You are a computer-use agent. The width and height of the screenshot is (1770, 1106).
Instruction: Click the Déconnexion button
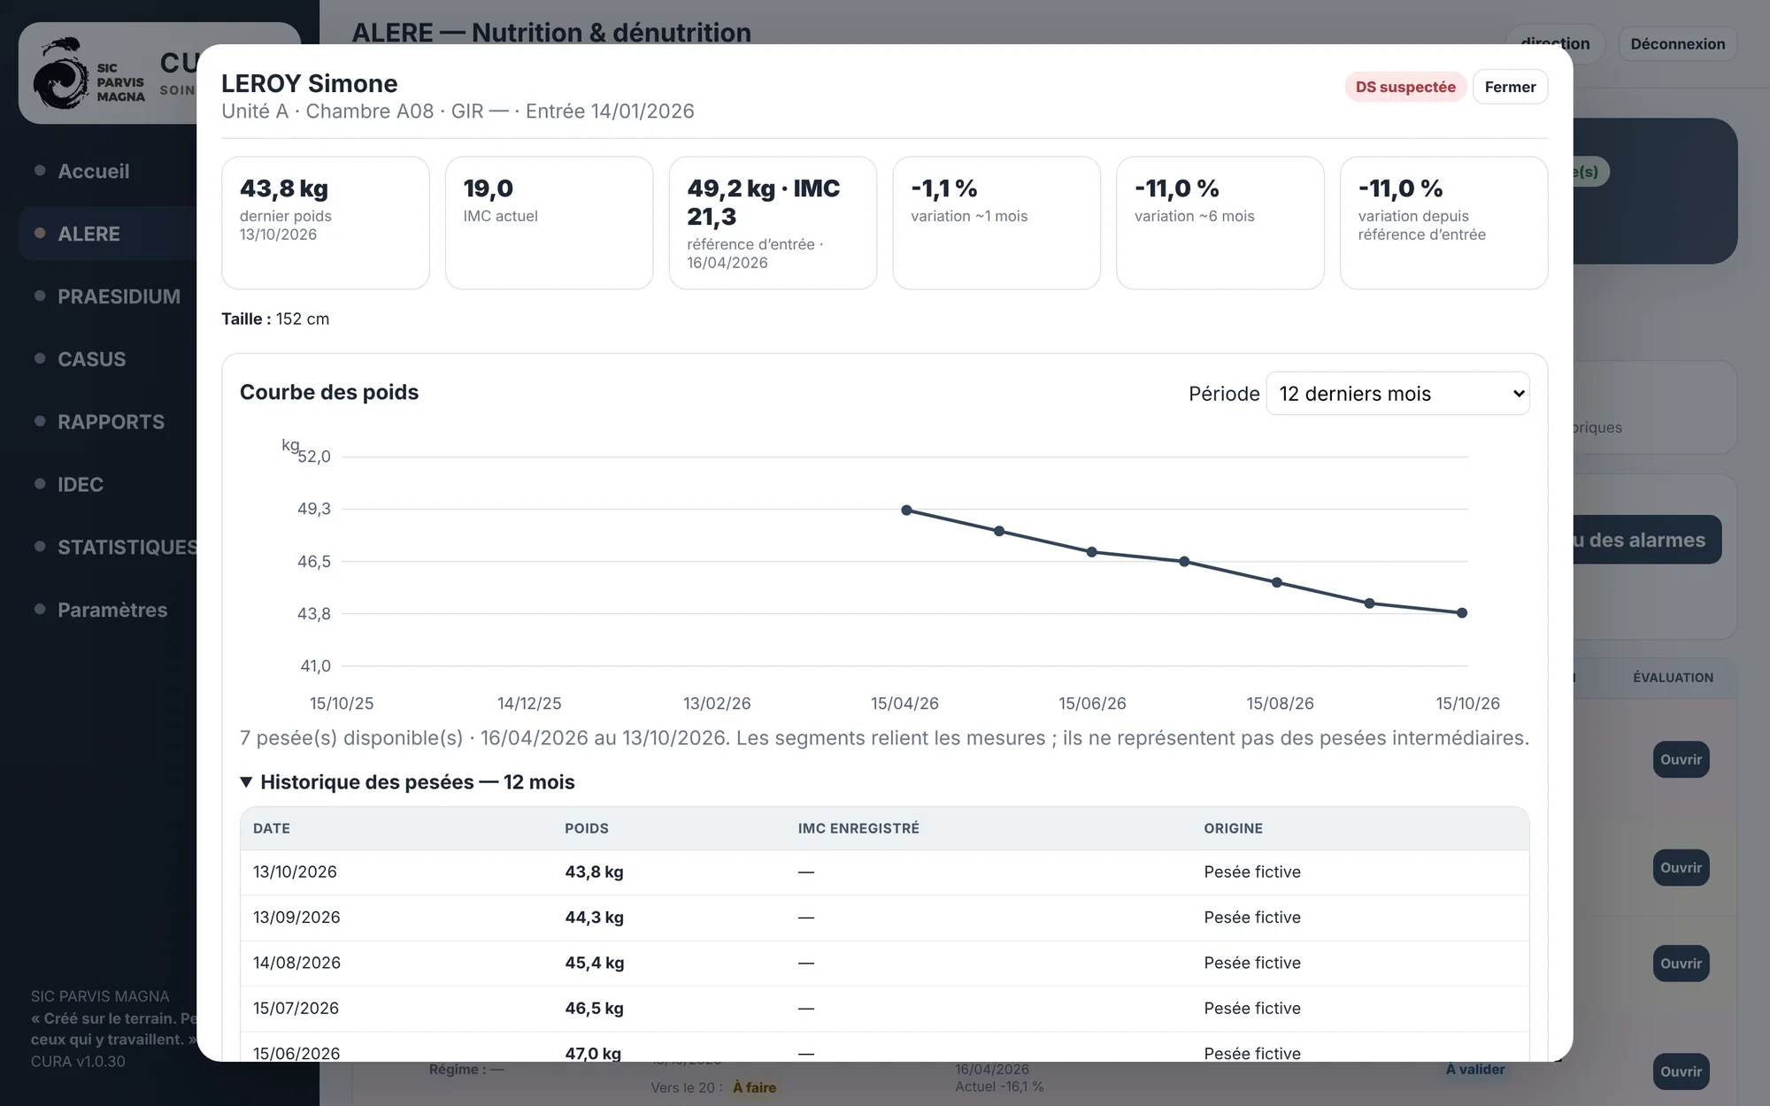click(x=1677, y=43)
